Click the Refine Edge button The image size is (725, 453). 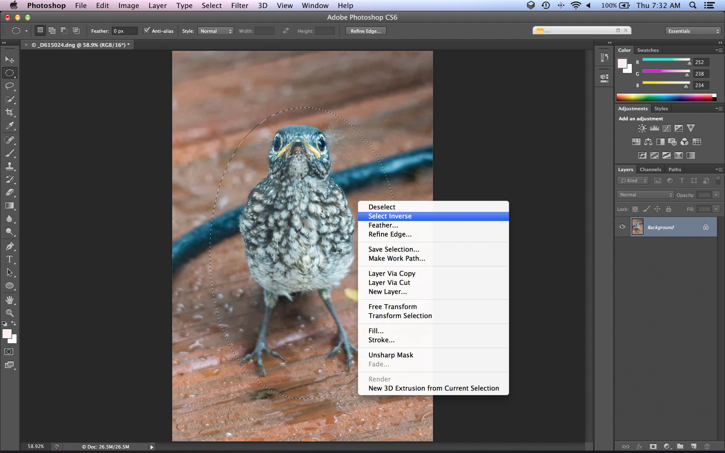[x=365, y=31]
